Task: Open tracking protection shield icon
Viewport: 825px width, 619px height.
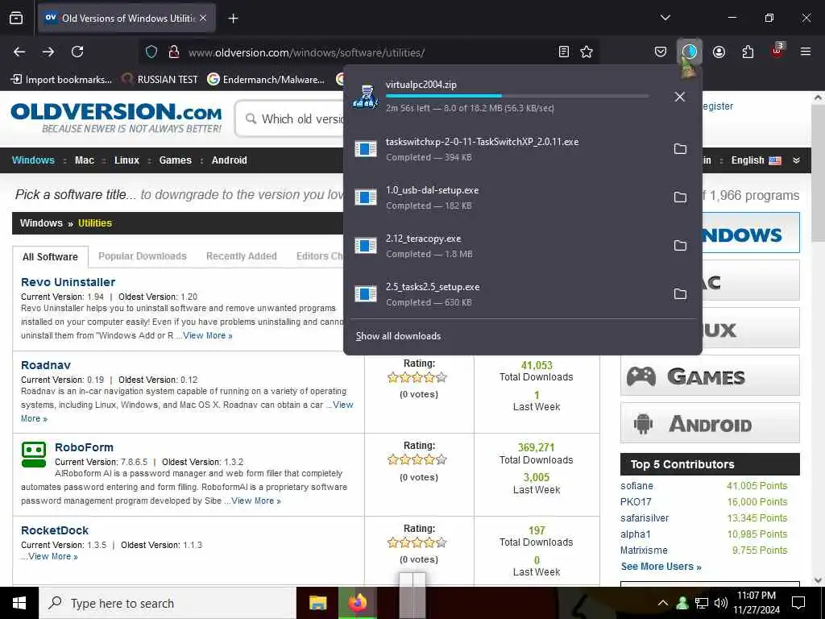Action: tap(151, 52)
